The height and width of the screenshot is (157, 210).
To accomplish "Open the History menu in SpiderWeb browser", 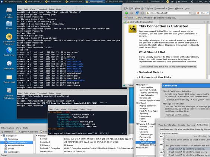I will (149, 8).
